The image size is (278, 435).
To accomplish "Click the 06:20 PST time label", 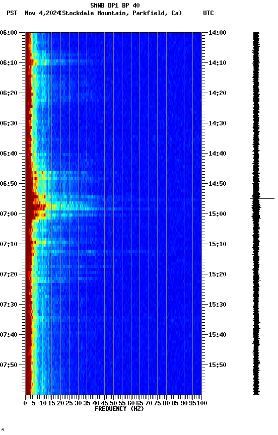I will tap(9, 93).
